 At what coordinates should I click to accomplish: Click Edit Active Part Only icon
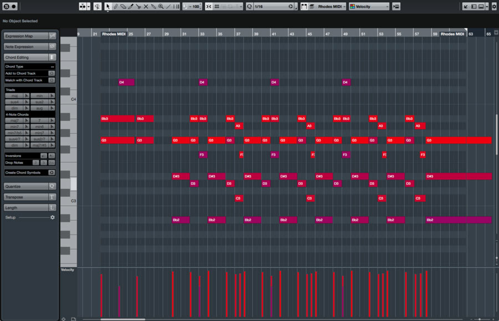click(312, 6)
